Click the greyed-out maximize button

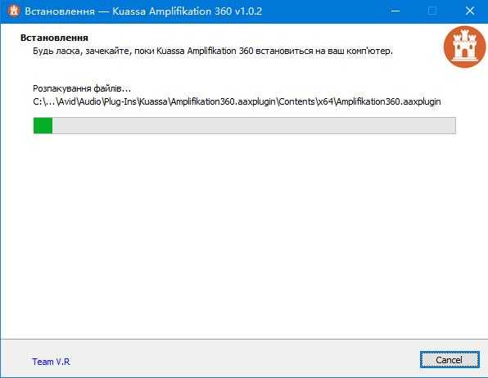(432, 11)
